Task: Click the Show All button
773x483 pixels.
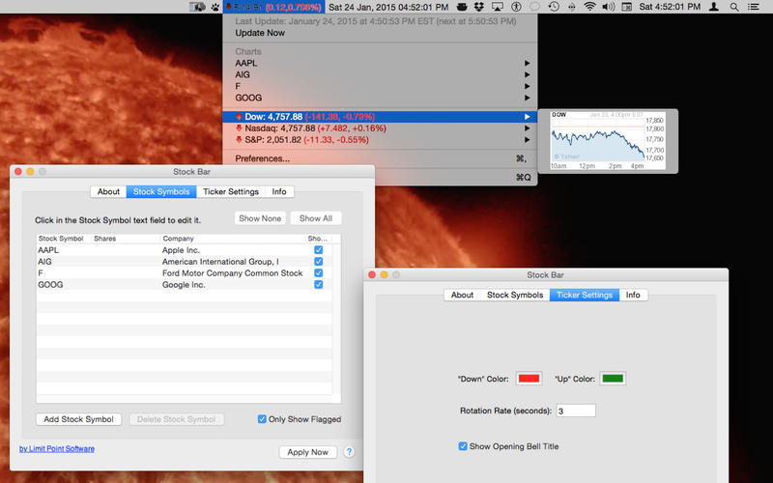Action: click(316, 218)
